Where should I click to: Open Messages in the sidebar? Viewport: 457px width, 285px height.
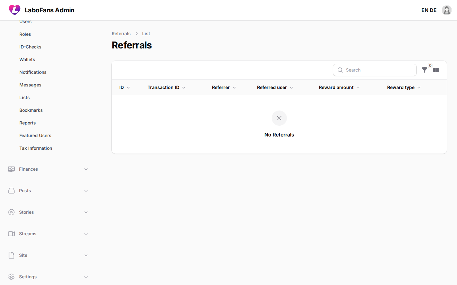[30, 85]
